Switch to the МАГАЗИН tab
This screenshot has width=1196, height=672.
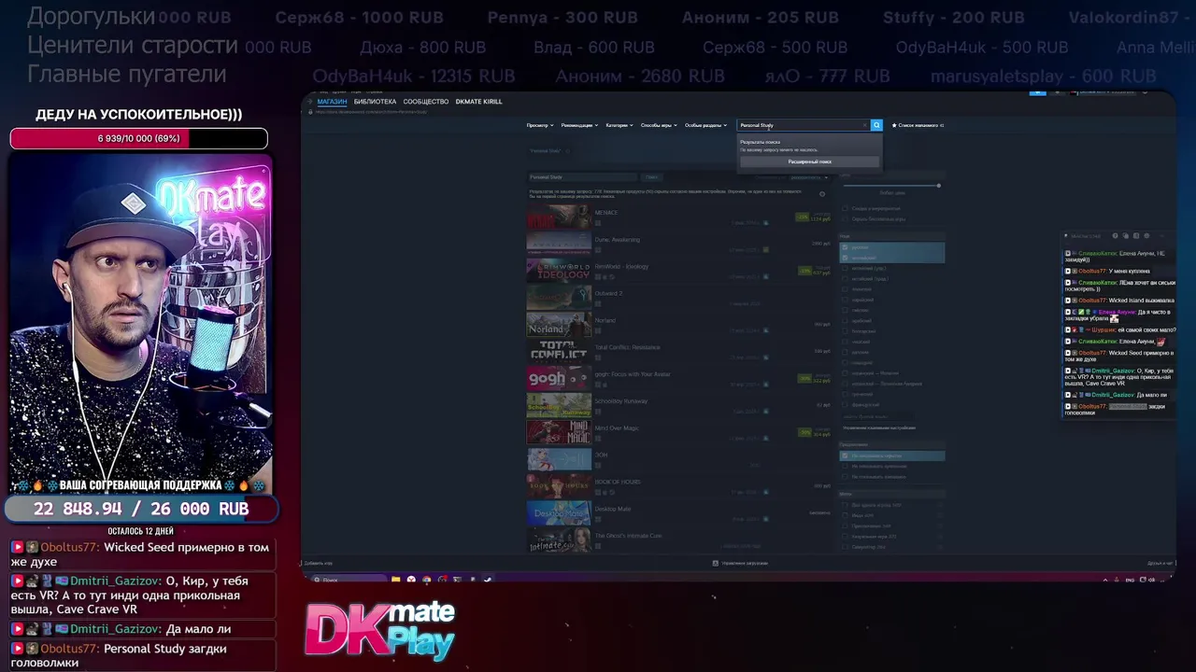pyautogui.click(x=332, y=101)
